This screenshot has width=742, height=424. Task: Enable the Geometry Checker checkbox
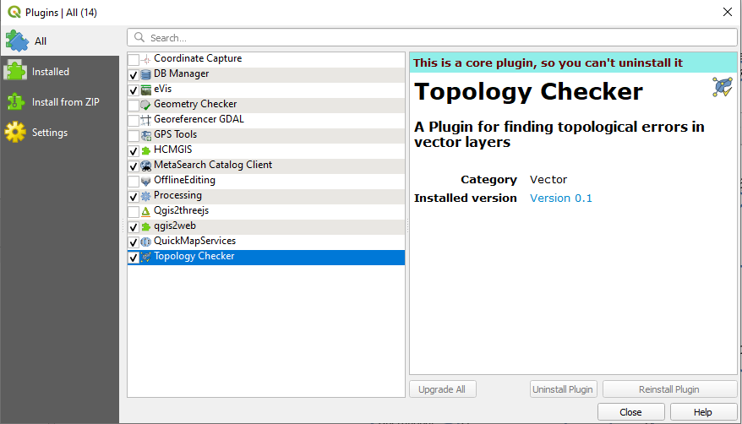134,105
